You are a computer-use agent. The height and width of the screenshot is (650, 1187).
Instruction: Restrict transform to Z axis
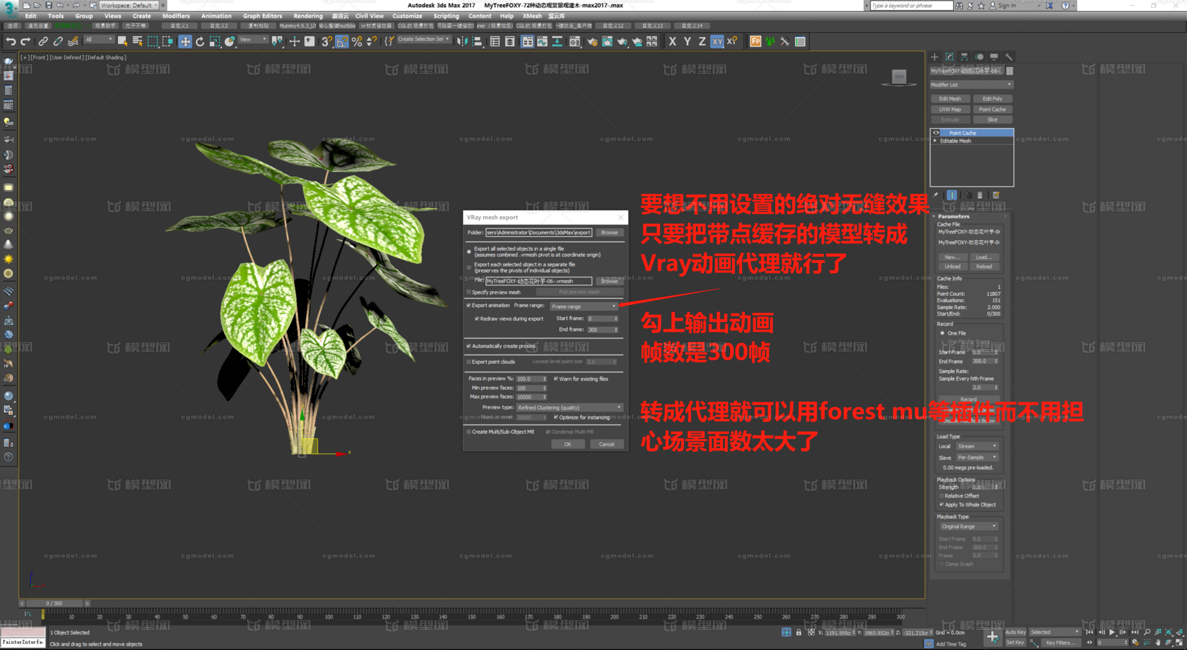coord(702,41)
